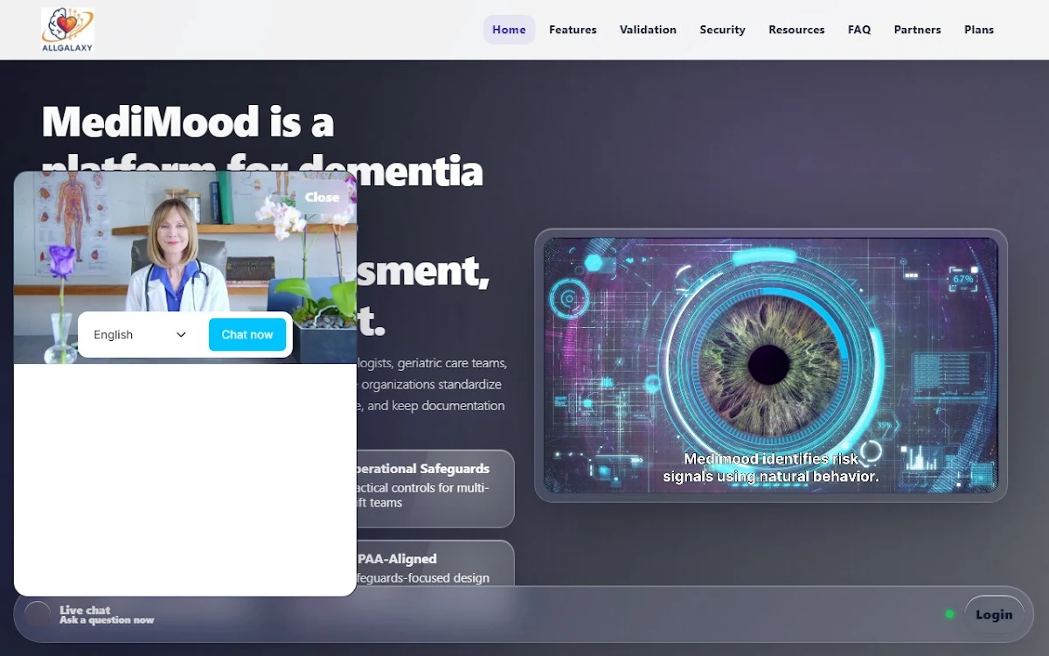This screenshot has width=1049, height=656.
Task: Click the Login button
Action: [x=994, y=615]
